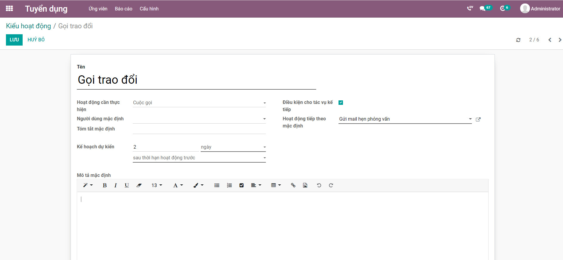Insert an unordered bullet list

click(217, 185)
